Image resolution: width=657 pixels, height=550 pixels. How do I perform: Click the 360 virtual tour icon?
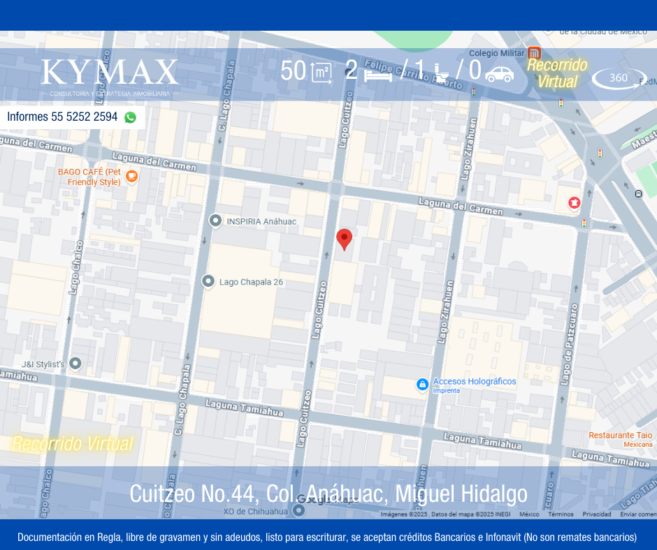619,78
